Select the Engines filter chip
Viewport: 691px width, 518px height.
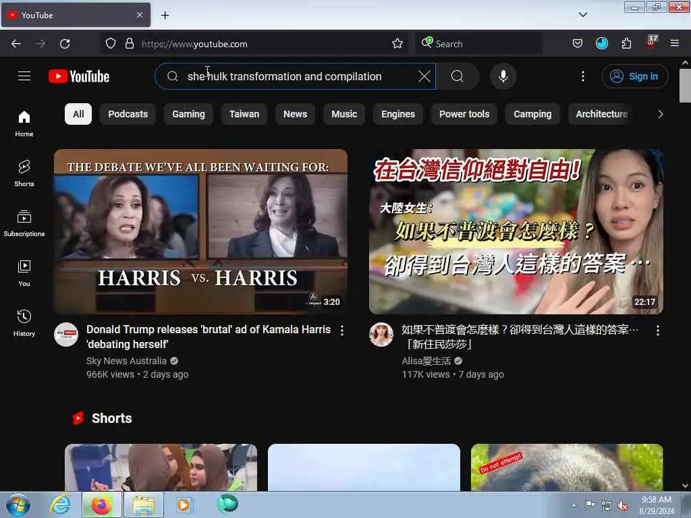[x=398, y=114]
